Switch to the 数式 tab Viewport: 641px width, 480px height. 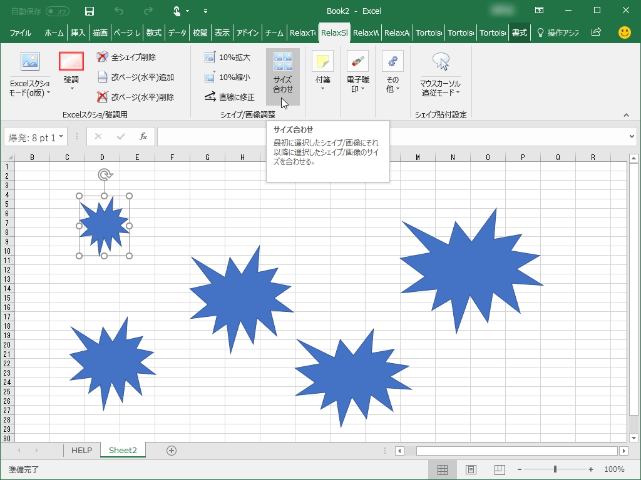pos(154,32)
